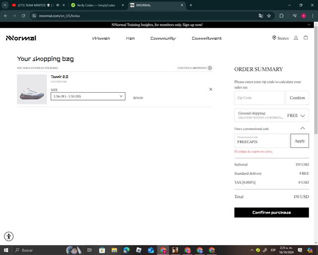Screen dimensions: 318x255
Task: Reload the page with the refresh icon
Action: [x=23, y=16]
